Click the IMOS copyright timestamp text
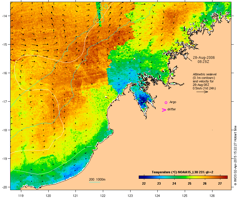239x198 pixels. click(236, 155)
